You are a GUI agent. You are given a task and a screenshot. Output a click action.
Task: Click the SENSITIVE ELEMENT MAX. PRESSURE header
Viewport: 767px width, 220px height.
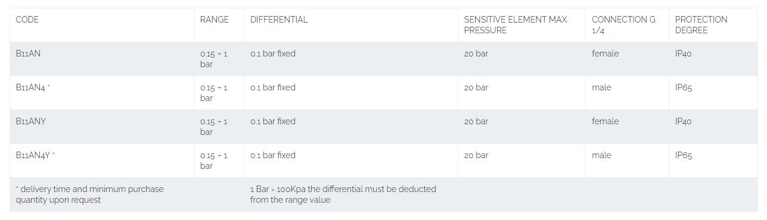(x=516, y=25)
